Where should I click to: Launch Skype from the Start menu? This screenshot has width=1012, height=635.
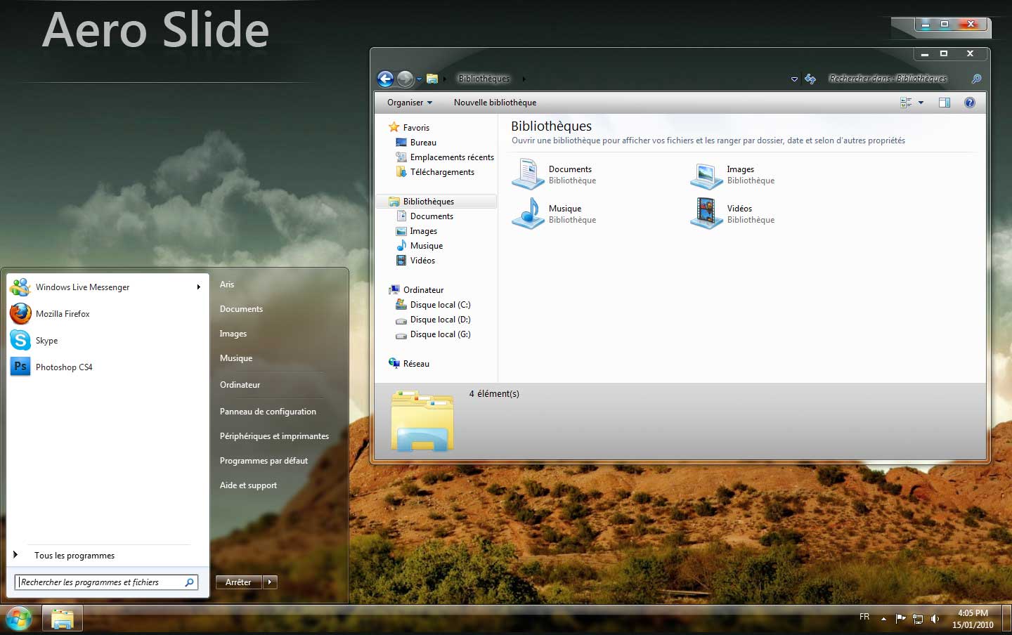(x=46, y=340)
